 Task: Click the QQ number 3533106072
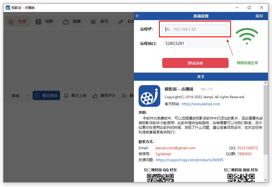click(x=247, y=148)
